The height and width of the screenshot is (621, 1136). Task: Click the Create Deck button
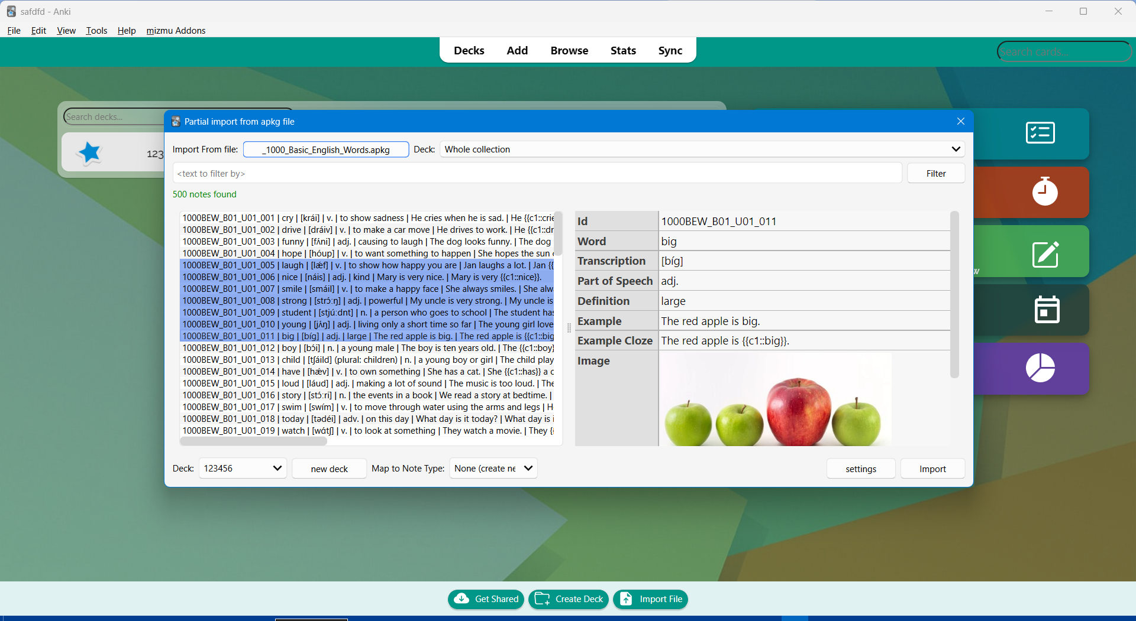point(569,599)
